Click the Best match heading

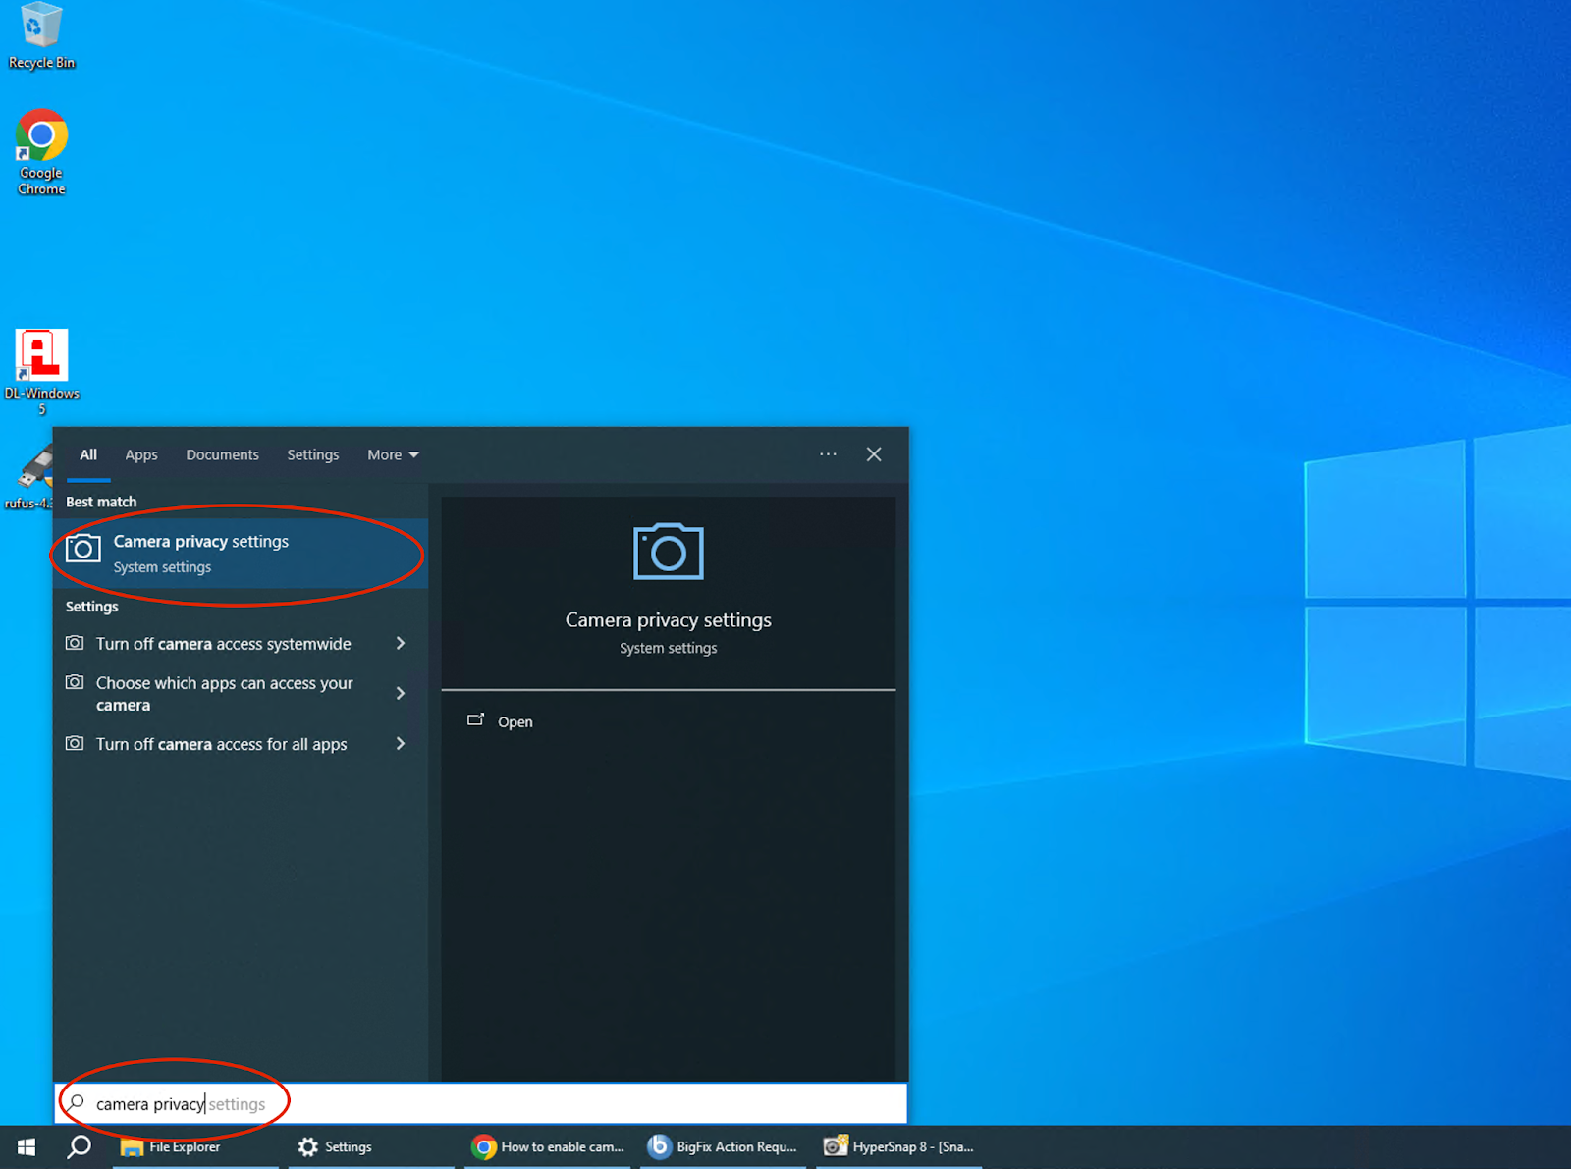101,502
